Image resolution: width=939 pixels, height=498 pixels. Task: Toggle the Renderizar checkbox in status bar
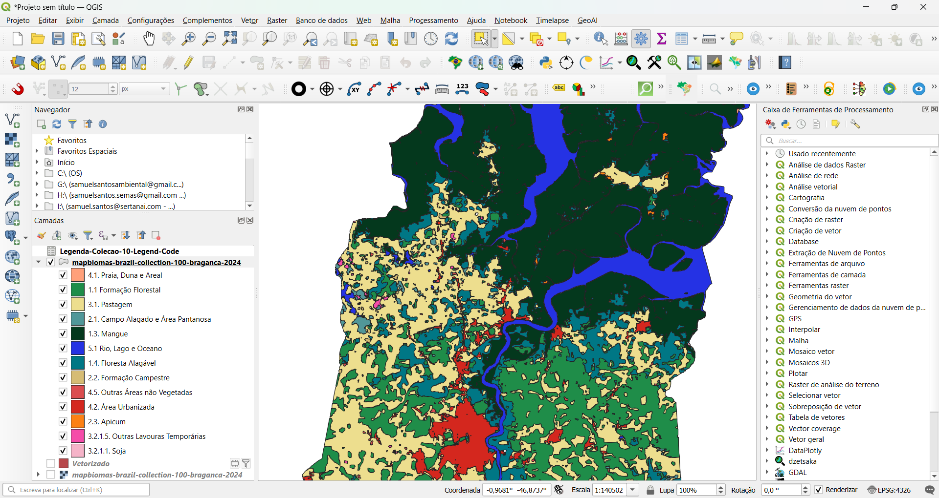tap(818, 490)
